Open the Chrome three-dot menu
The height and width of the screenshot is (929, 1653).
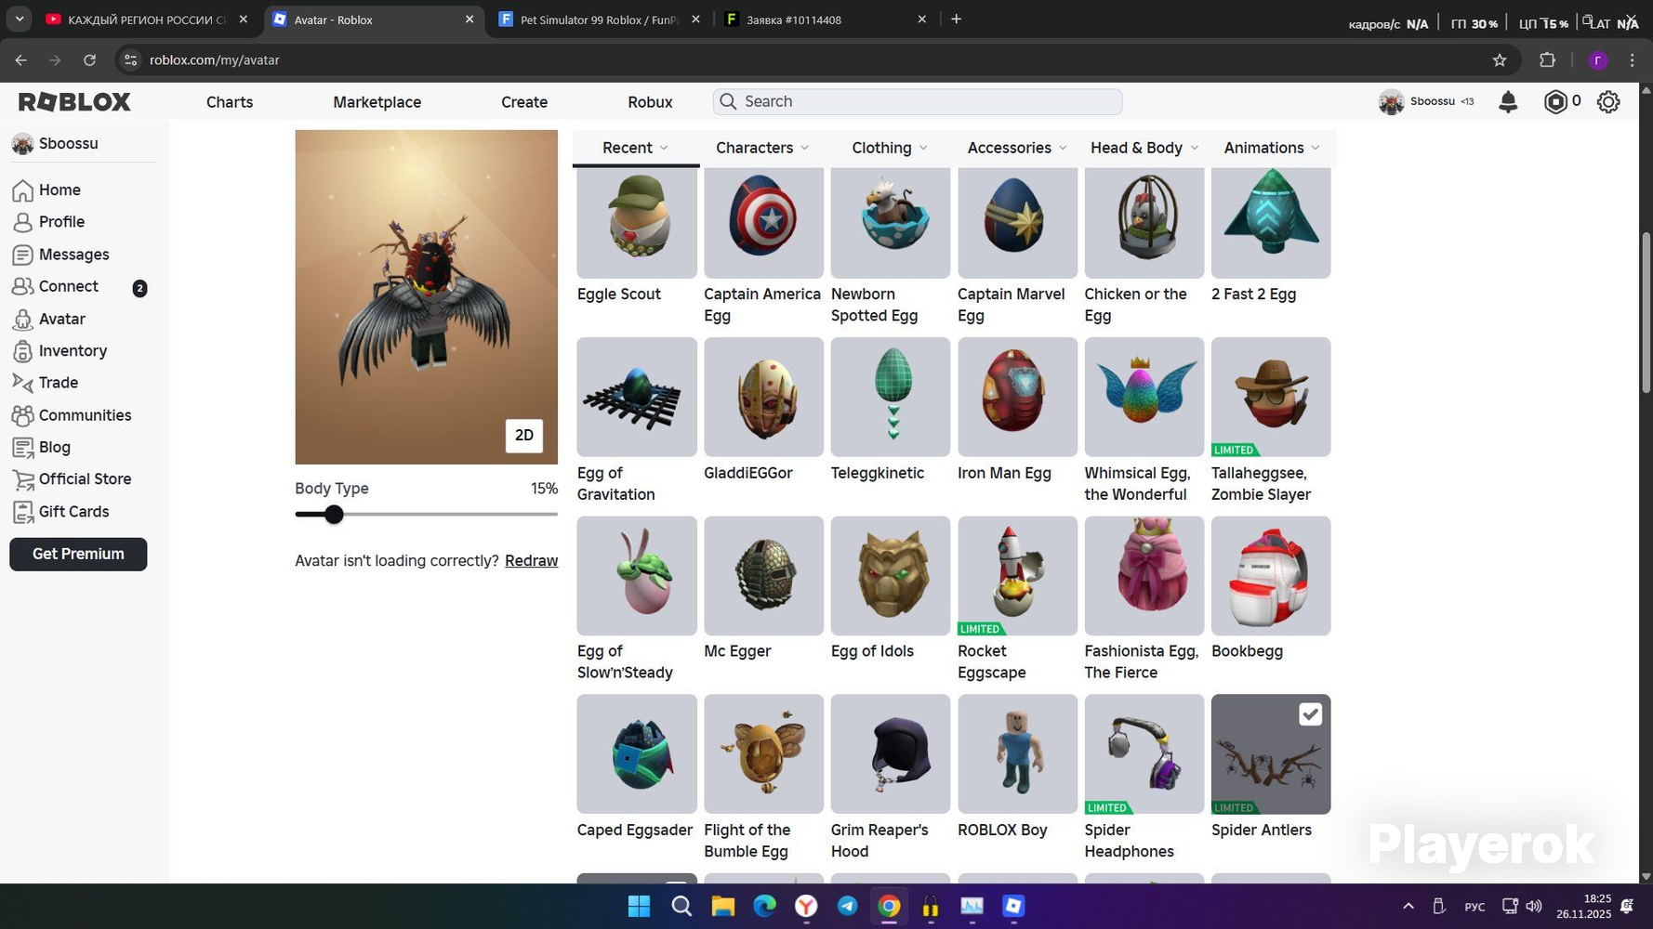(1633, 60)
